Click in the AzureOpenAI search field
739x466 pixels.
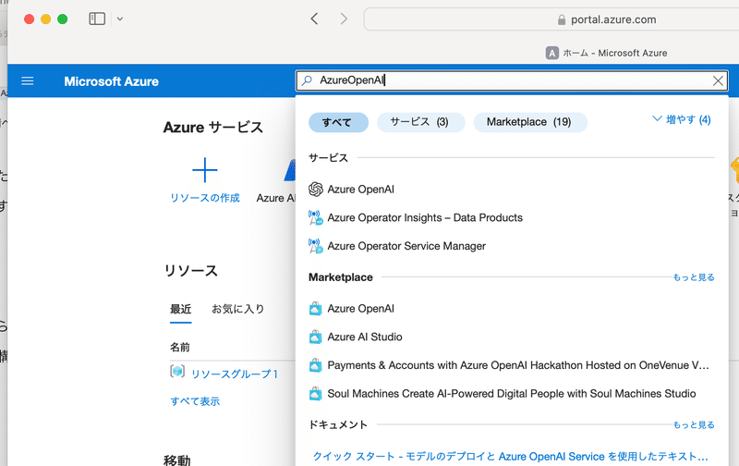click(x=512, y=80)
